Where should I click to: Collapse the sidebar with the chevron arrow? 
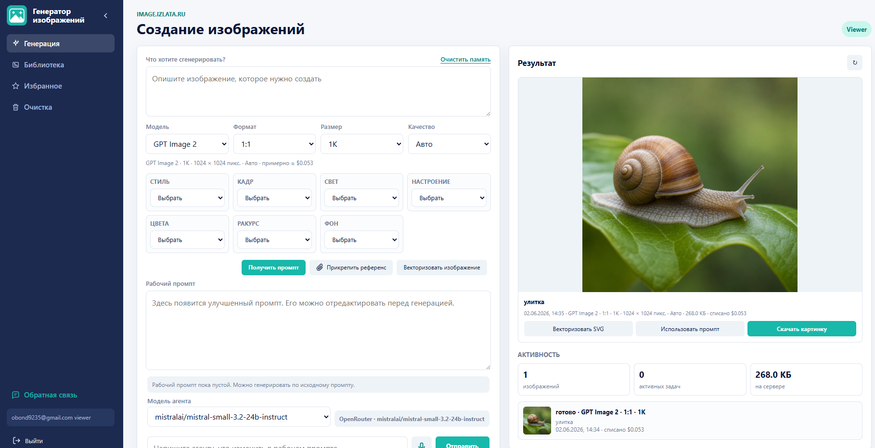(x=106, y=16)
